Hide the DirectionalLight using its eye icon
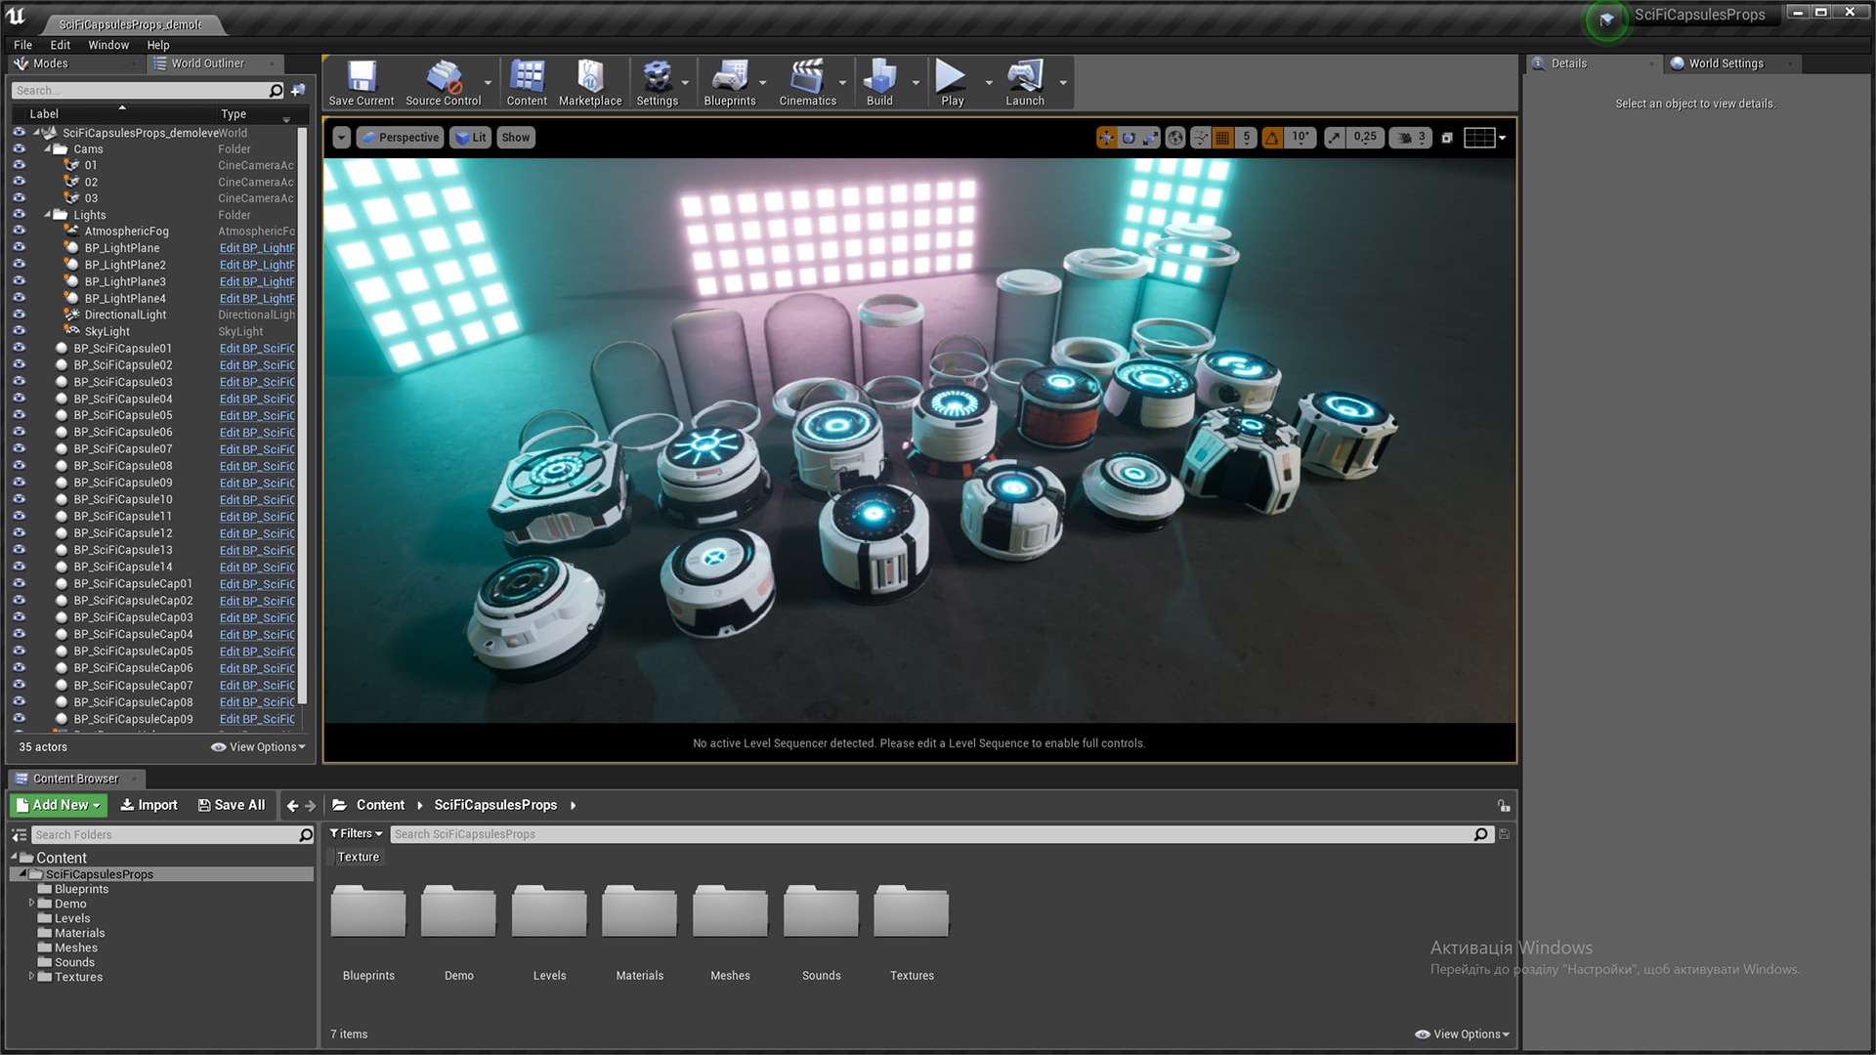Screen dimensions: 1876x1055 (x=19, y=315)
